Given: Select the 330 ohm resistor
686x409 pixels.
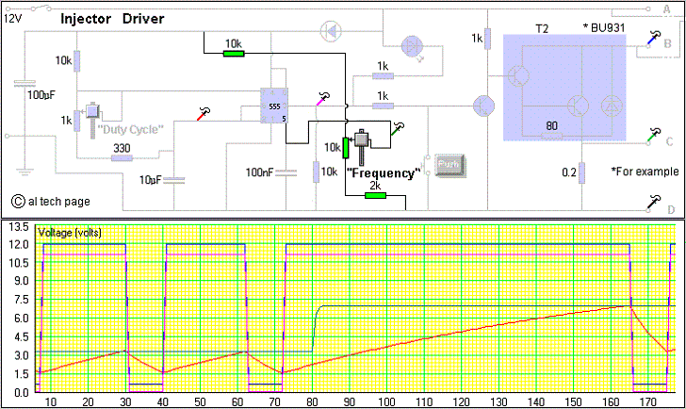Looking at the screenshot, I should 122,158.
